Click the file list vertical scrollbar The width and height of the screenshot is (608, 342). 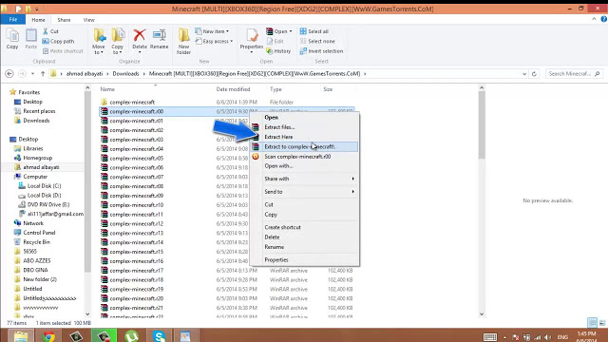(482, 124)
